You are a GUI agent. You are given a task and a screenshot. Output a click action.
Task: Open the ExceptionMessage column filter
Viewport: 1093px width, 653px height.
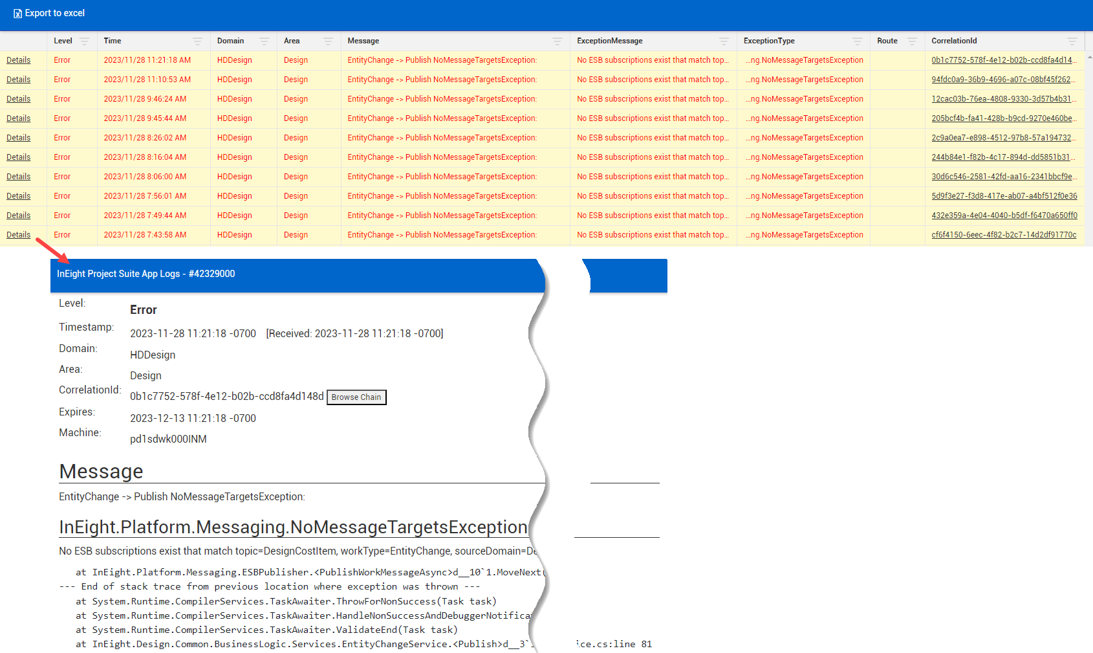click(x=724, y=41)
